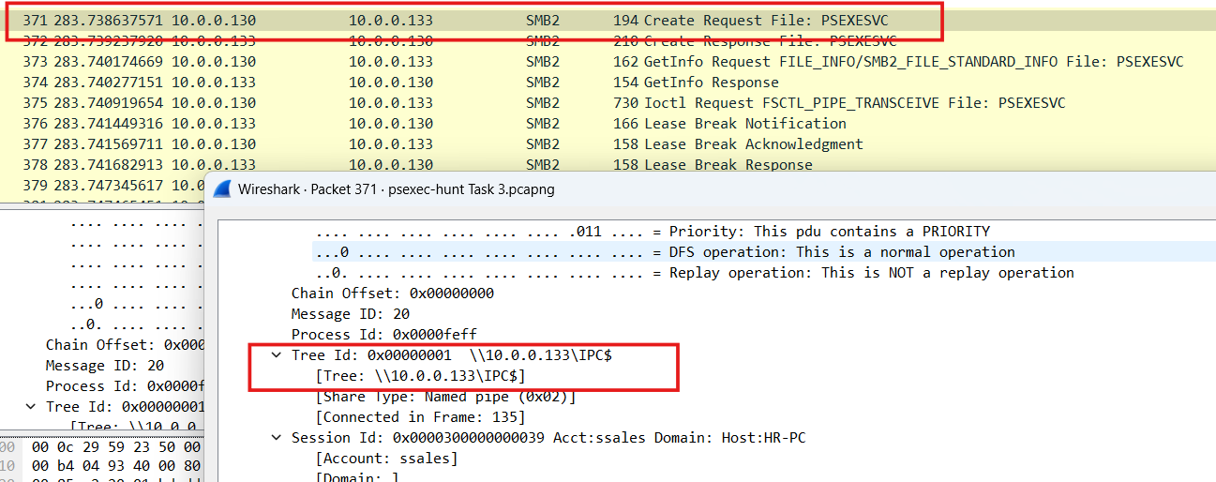Screen dimensions: 1216x482
Task: Select packet 373 GetInfo Request row
Action: (608, 62)
